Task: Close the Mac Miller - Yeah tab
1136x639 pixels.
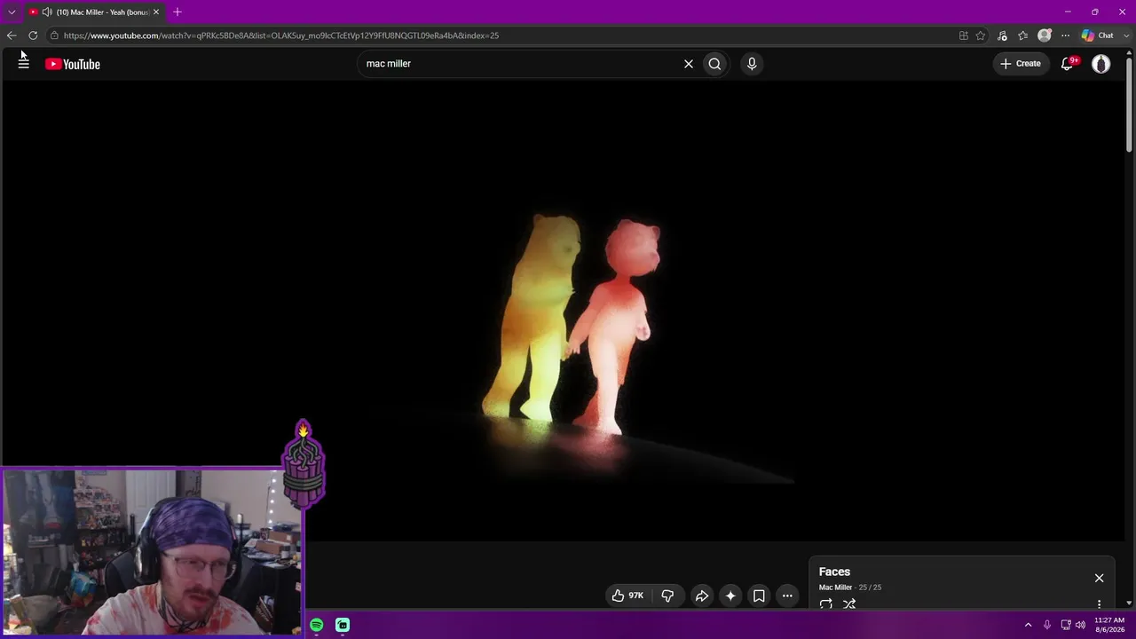Action: pos(156,12)
